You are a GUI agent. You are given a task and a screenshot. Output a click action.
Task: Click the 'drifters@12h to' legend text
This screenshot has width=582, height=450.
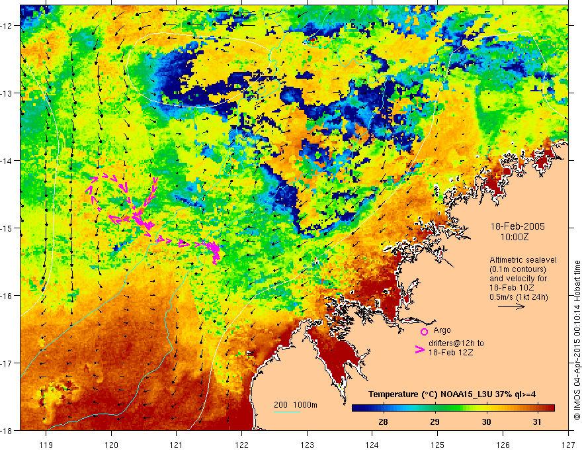click(x=456, y=343)
